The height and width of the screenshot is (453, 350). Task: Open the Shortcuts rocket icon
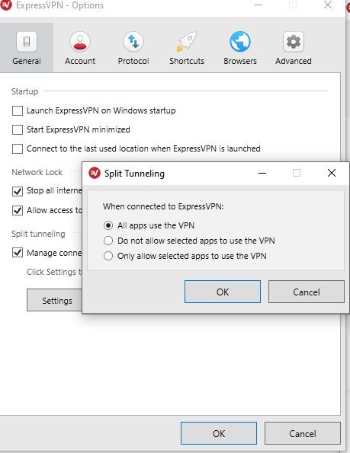pos(187,42)
